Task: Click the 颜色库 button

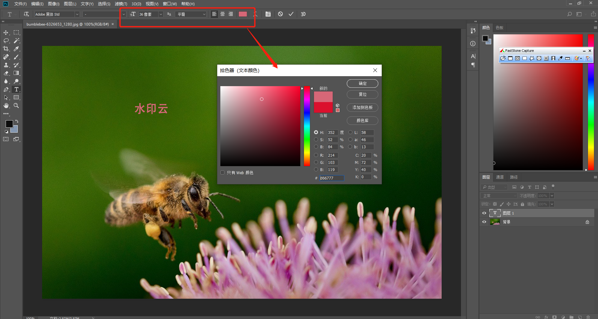Action: pos(362,120)
